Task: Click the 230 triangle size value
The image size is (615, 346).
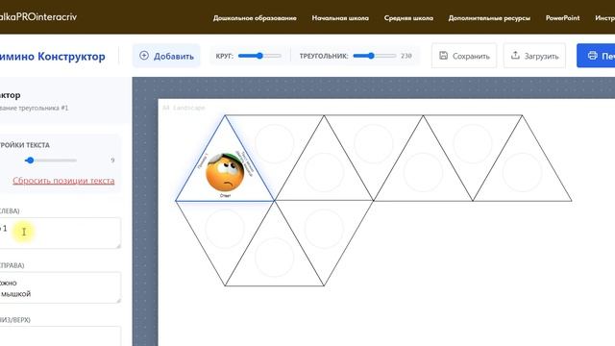Action: 406,56
